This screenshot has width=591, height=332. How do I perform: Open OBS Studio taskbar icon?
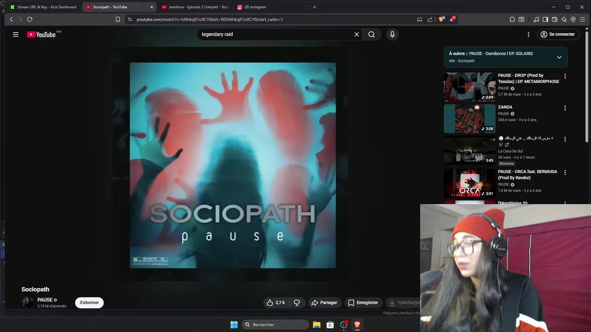pyautogui.click(x=344, y=325)
